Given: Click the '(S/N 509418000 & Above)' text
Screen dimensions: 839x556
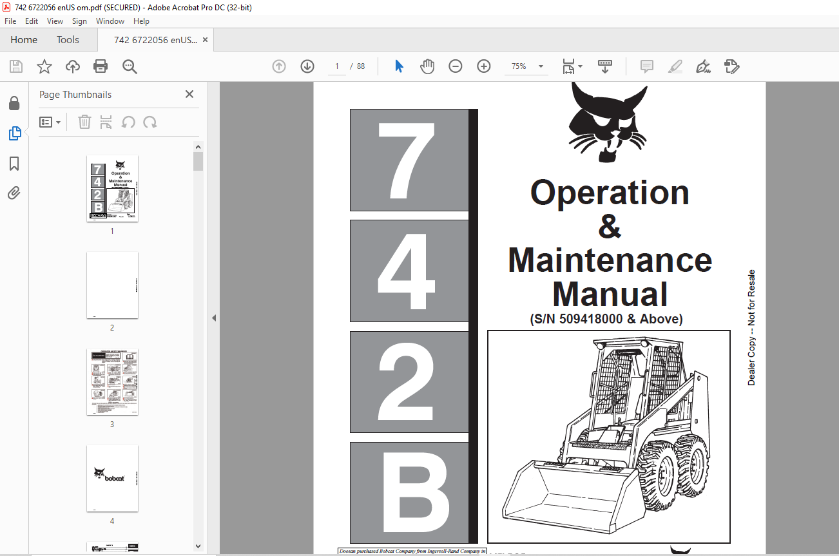Looking at the screenshot, I should click(606, 318).
